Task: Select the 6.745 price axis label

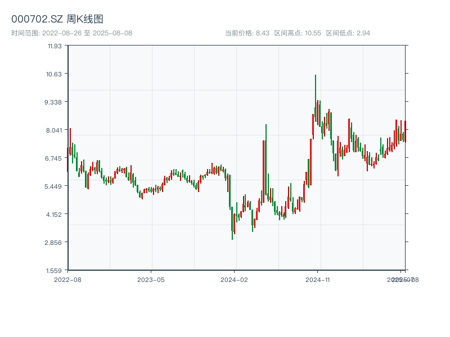Action: coord(54,158)
